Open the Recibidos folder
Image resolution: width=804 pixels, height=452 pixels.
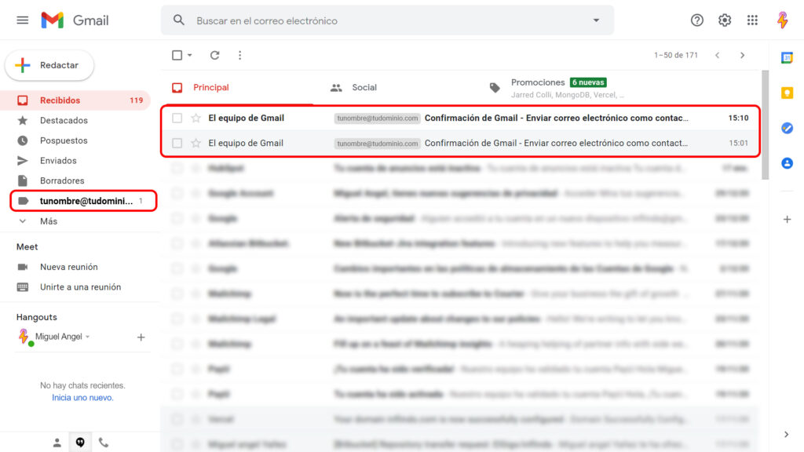click(x=76, y=100)
